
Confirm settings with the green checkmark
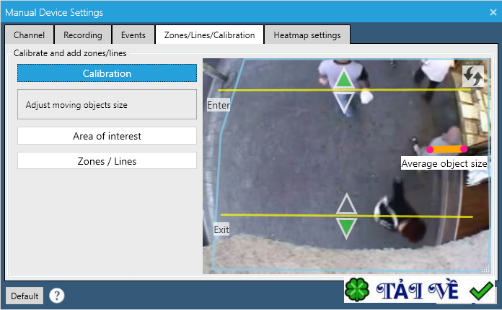481,291
